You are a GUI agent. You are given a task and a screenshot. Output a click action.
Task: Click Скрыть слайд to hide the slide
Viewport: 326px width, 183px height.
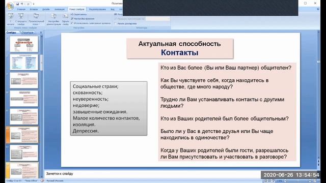pos(65,19)
